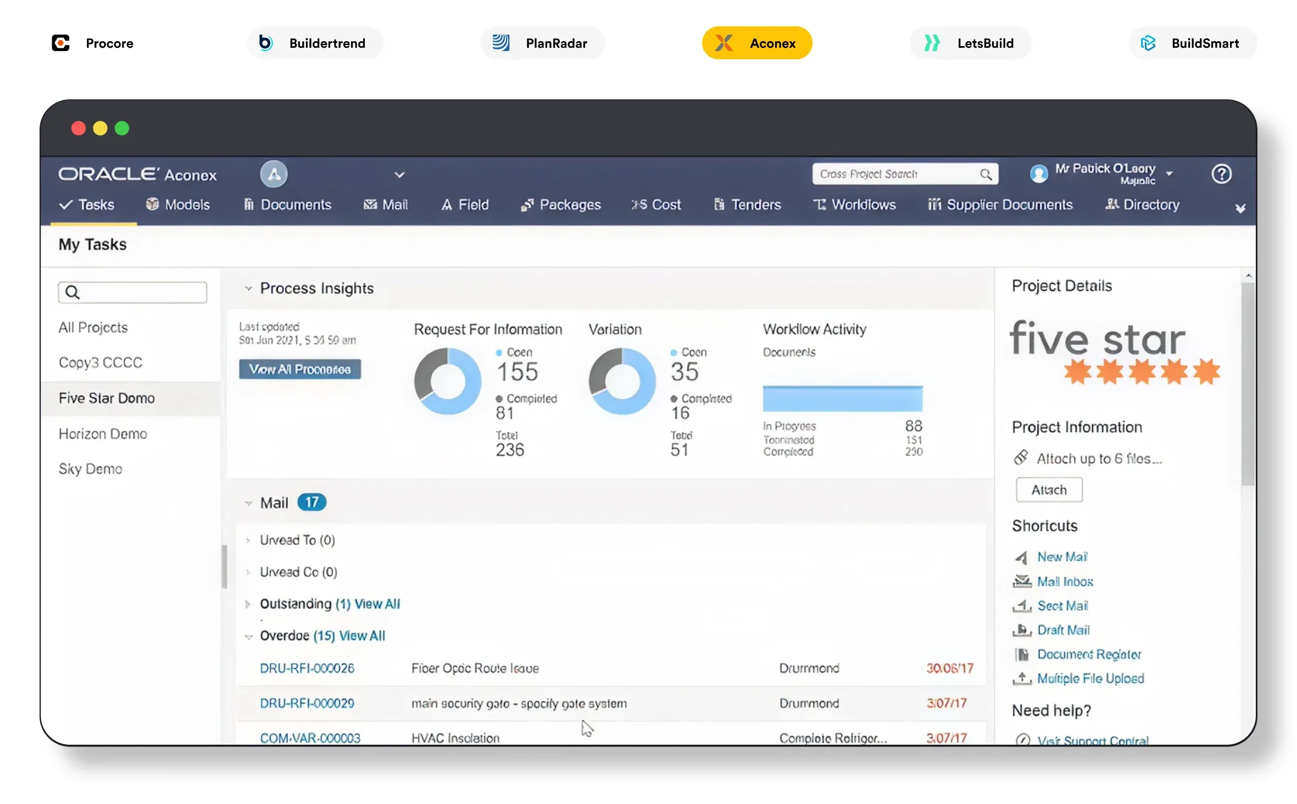1297x804 pixels.
Task: Open the Models menu
Action: [x=177, y=205]
